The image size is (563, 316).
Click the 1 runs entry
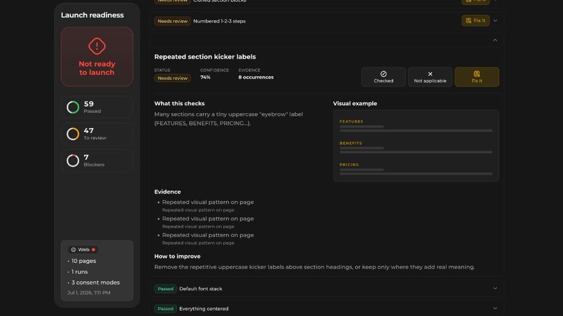coord(79,271)
